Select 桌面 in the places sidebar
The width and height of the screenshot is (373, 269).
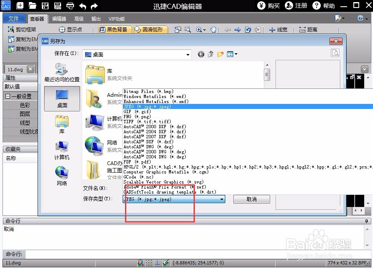pos(62,98)
